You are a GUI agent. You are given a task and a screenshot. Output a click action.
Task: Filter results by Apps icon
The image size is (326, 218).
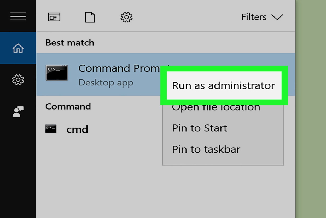coord(54,17)
